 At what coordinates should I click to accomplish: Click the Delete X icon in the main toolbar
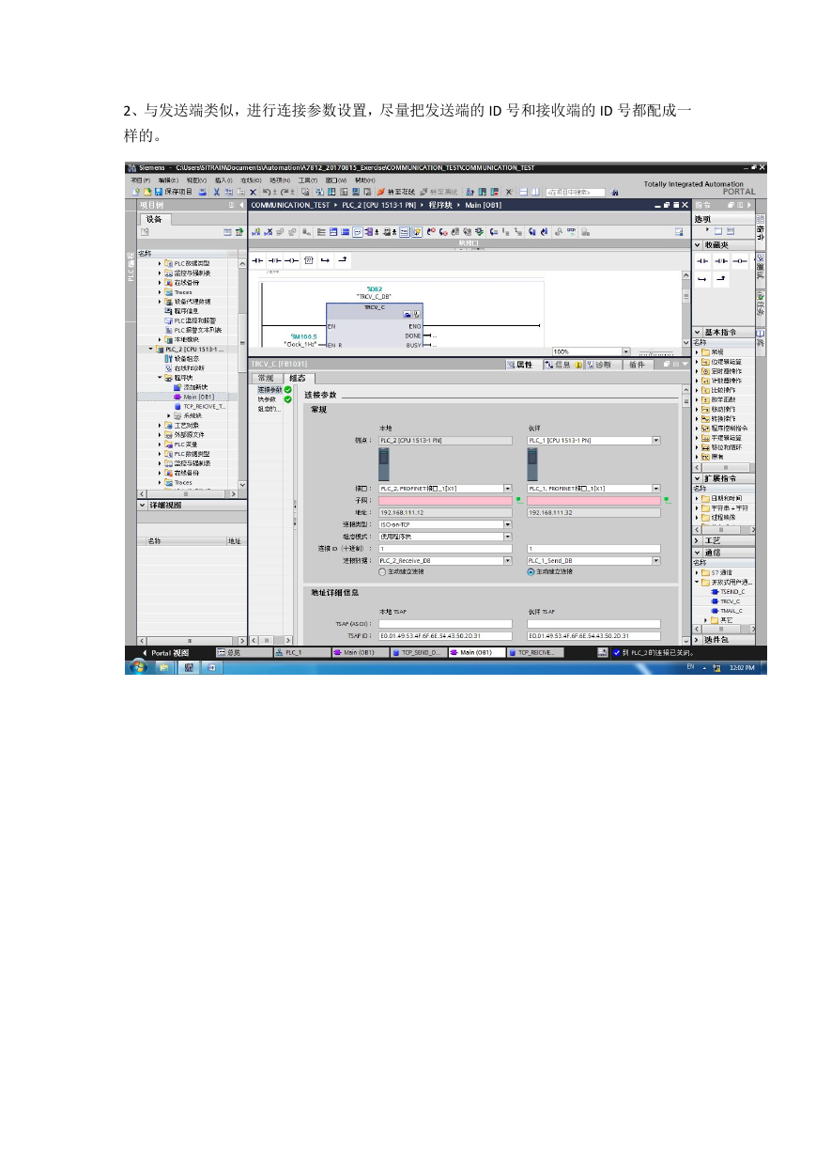pos(253,191)
